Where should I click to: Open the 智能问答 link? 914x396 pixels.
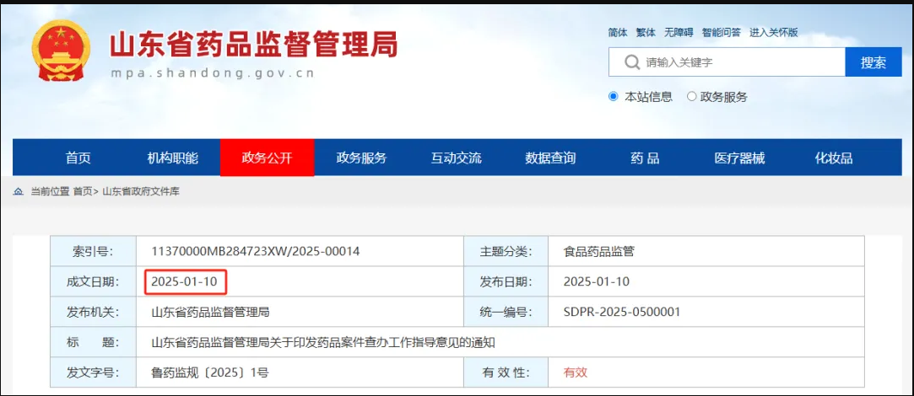tap(721, 33)
